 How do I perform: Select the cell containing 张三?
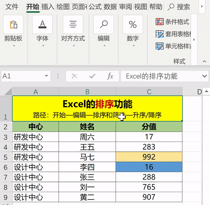[87, 177]
